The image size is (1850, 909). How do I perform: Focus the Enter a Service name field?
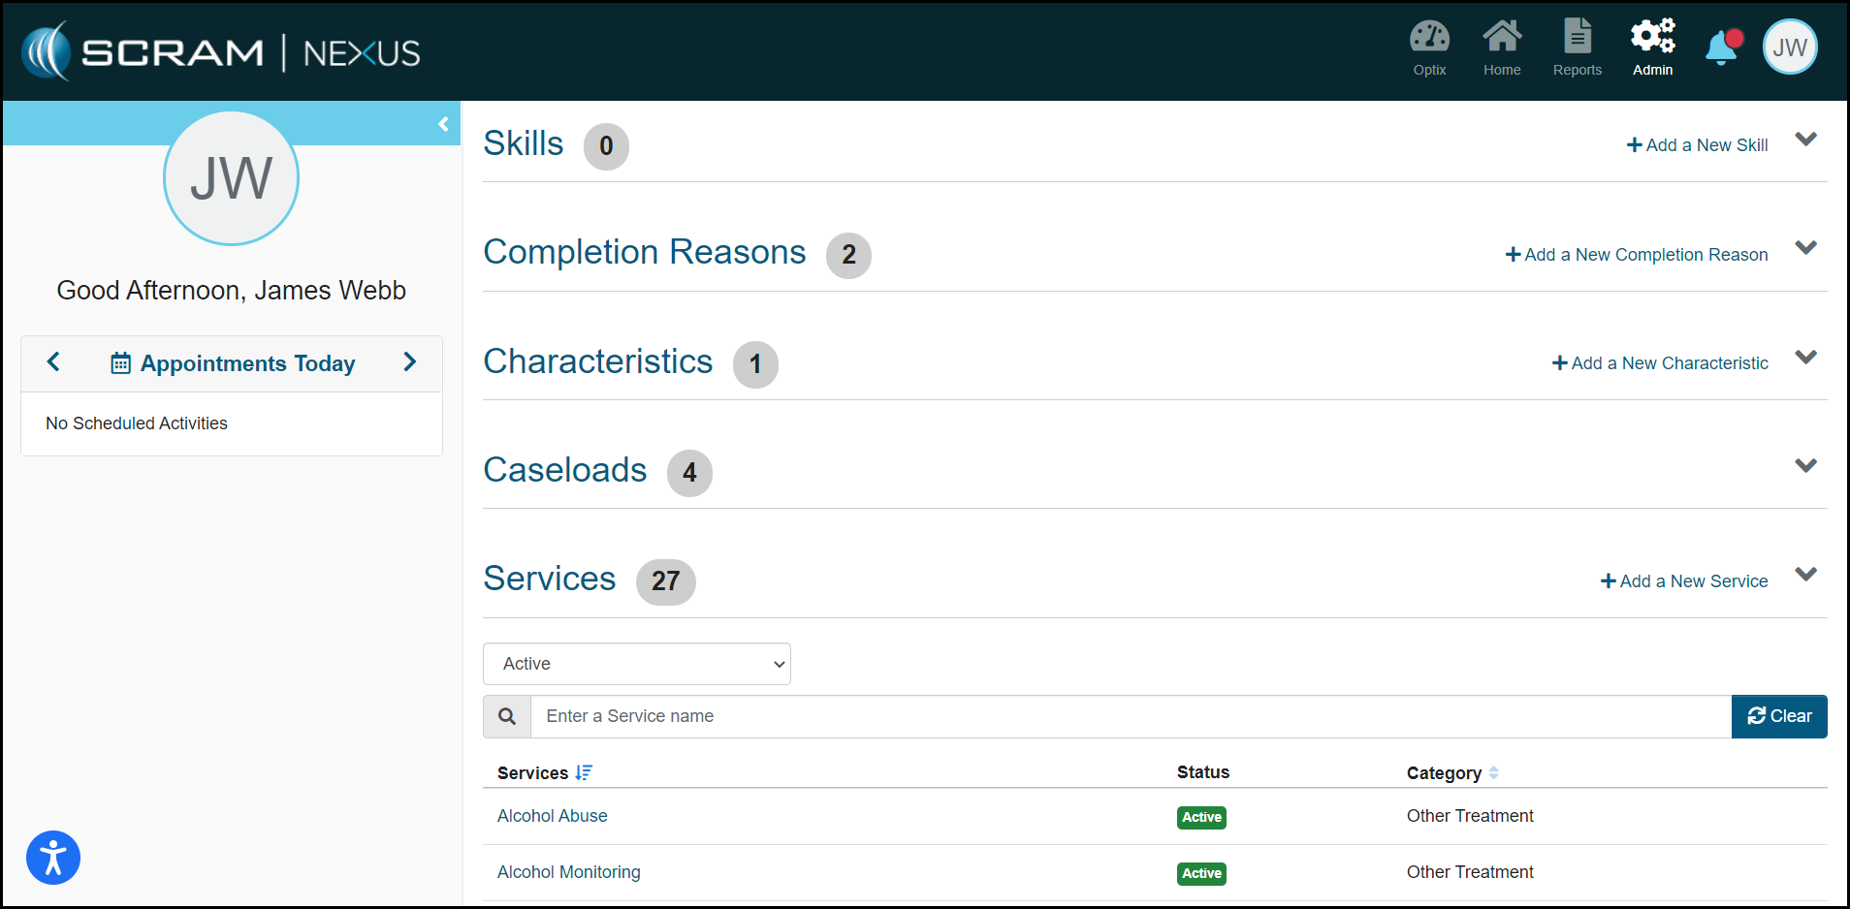[1130, 716]
